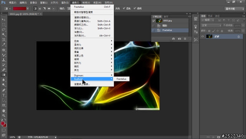Select the Lasso tool
Image resolution: width=246 pixels, height=139 pixels.
point(3,30)
